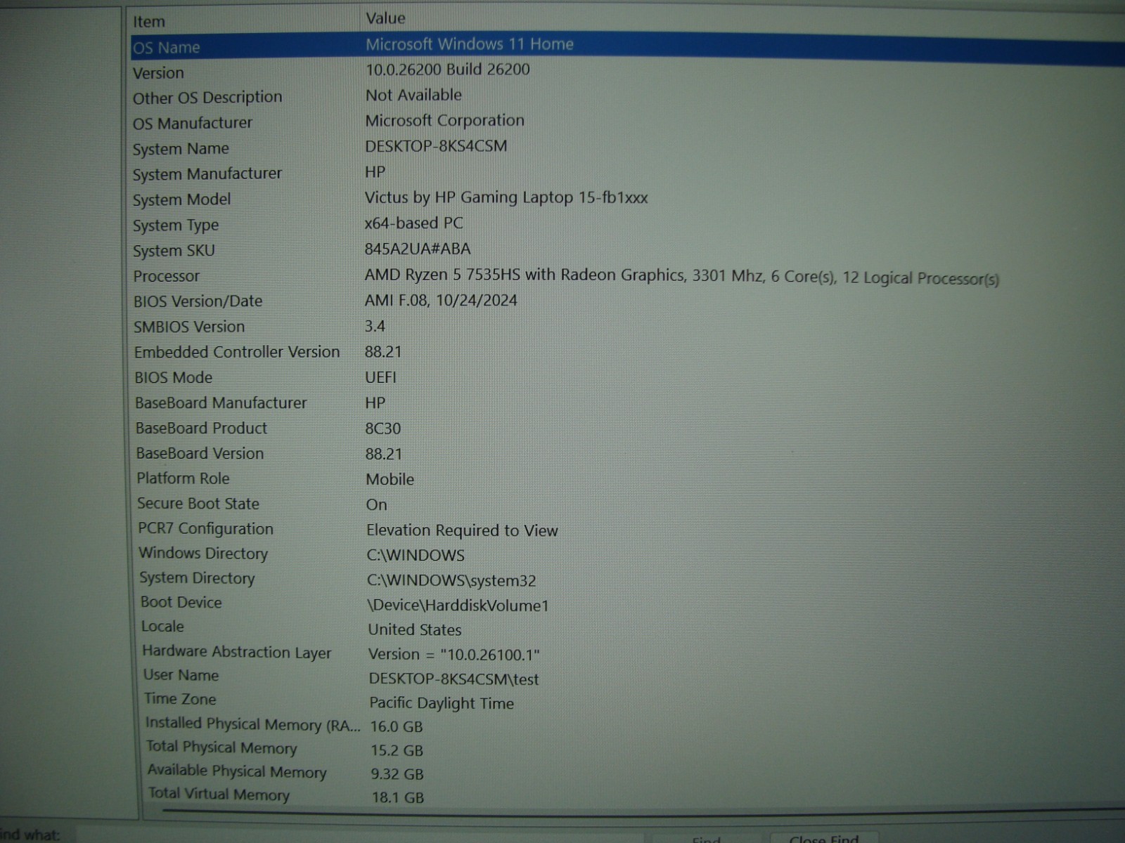This screenshot has width=1125, height=843.
Task: Click the value x64-based PC
Action: [x=413, y=223]
